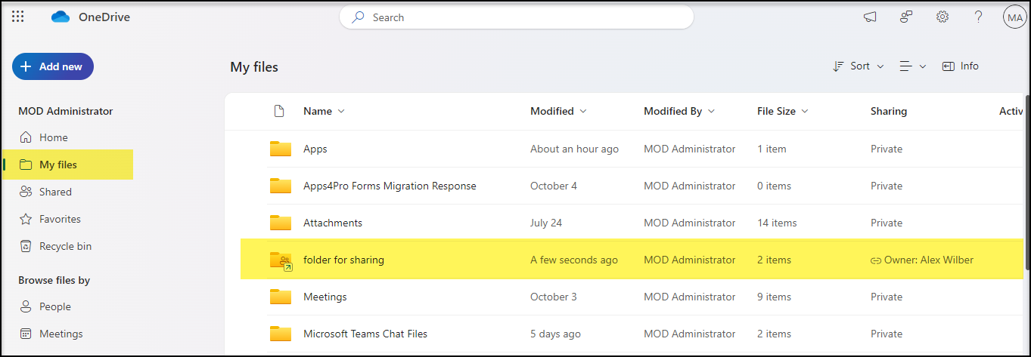Screen dimensions: 1031x357
Task: Go to Shared in the sidebar
Action: point(55,192)
